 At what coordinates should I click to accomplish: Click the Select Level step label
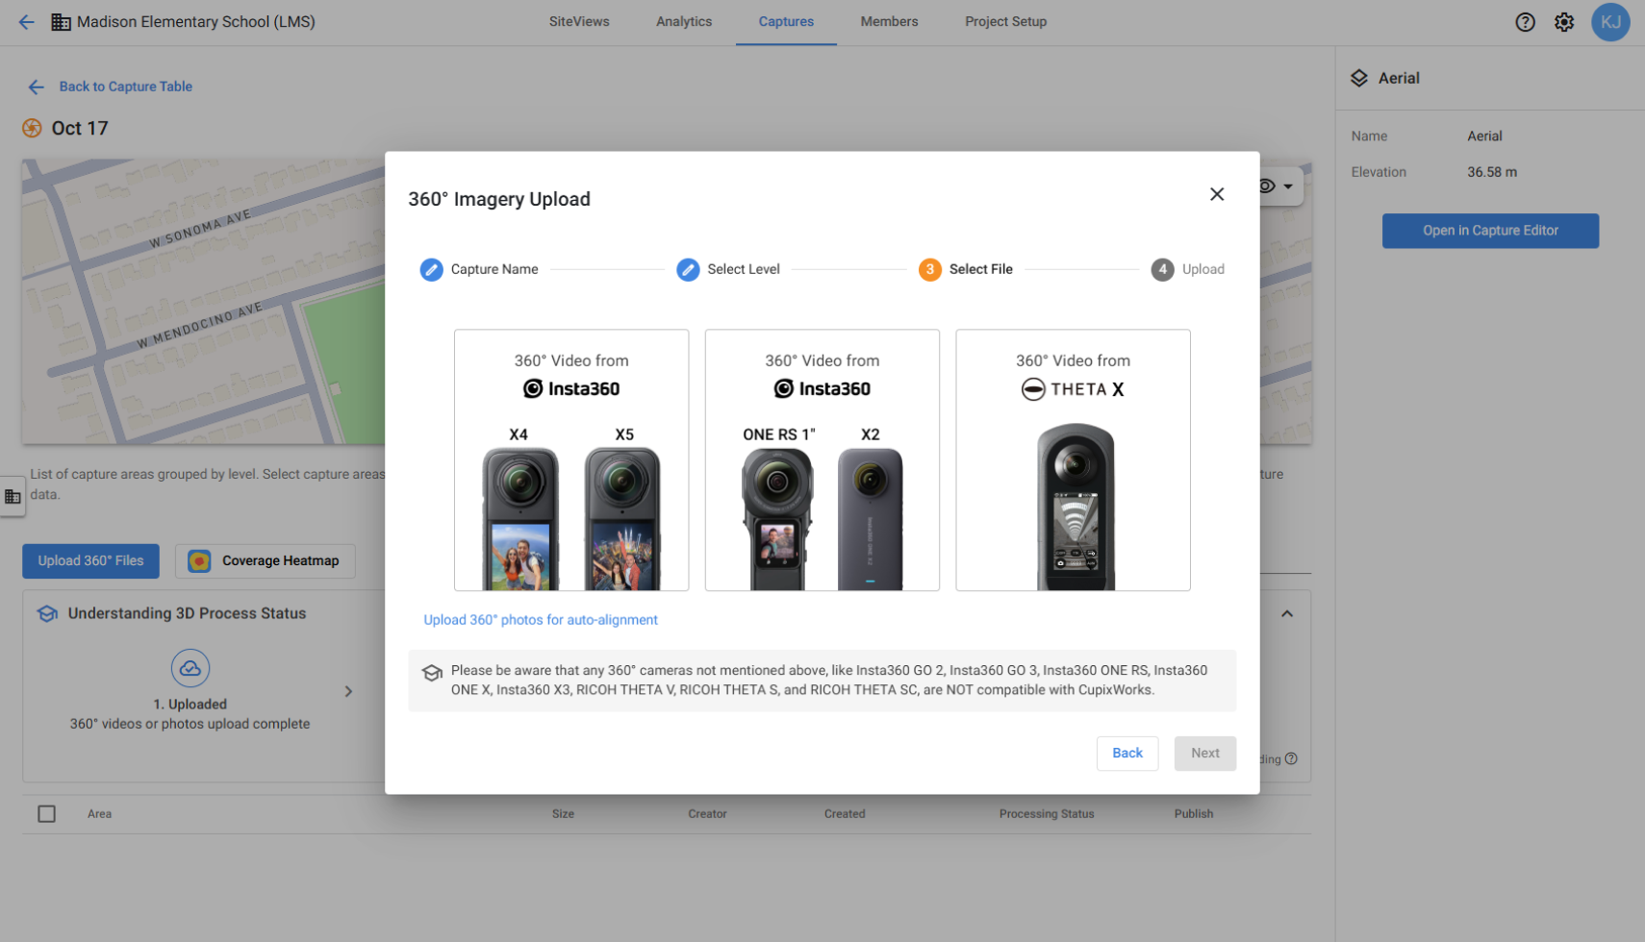(x=744, y=269)
